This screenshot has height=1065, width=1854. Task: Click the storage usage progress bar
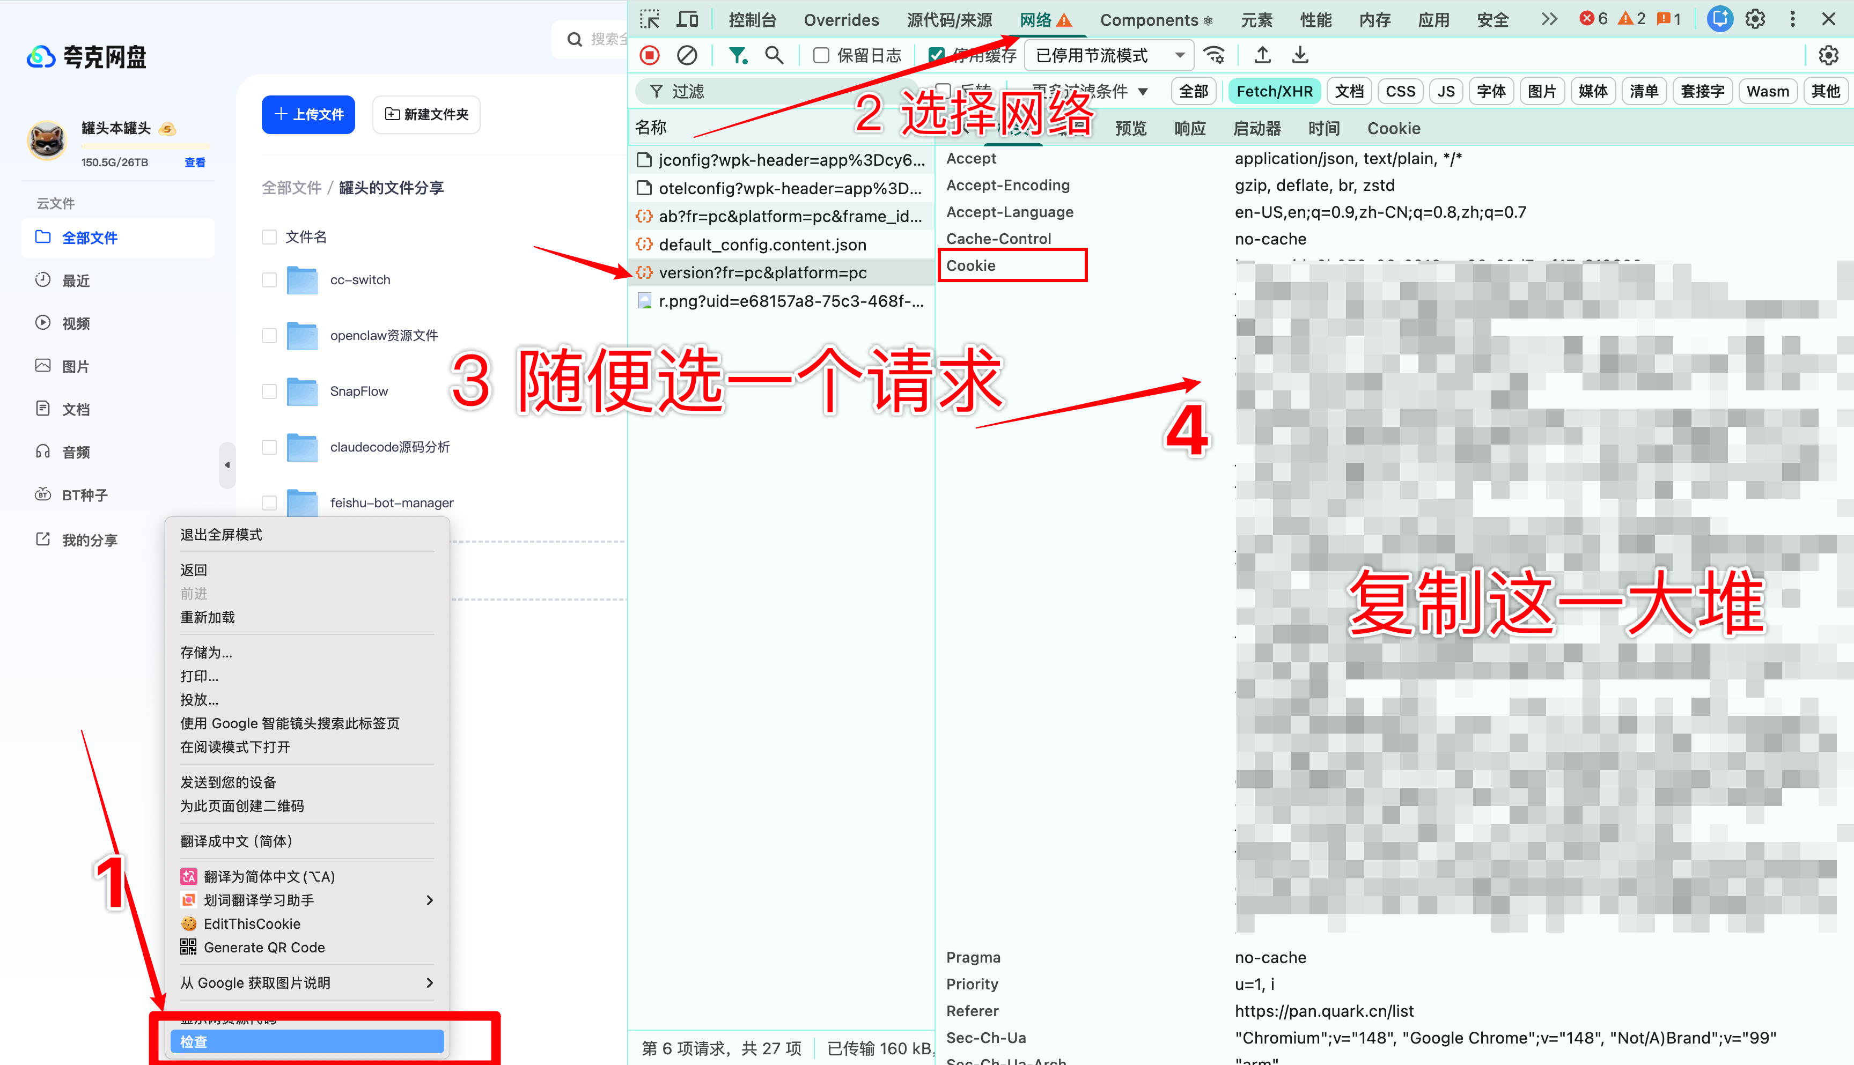point(145,146)
